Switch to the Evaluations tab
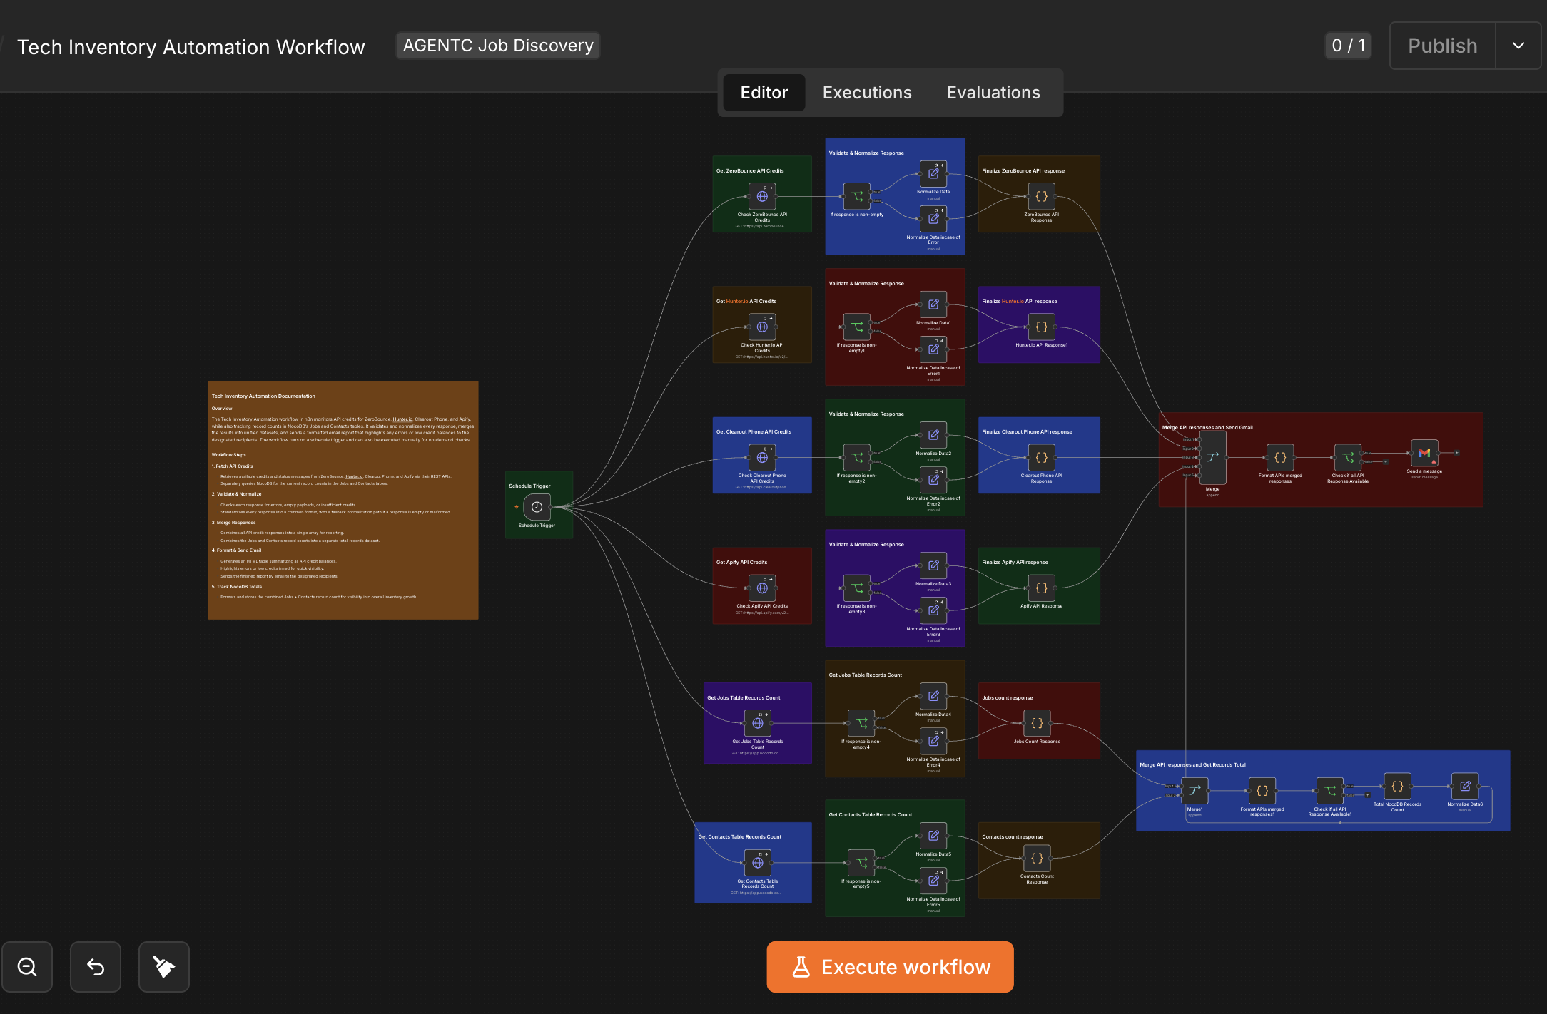This screenshot has height=1014, width=1547. tap(993, 93)
